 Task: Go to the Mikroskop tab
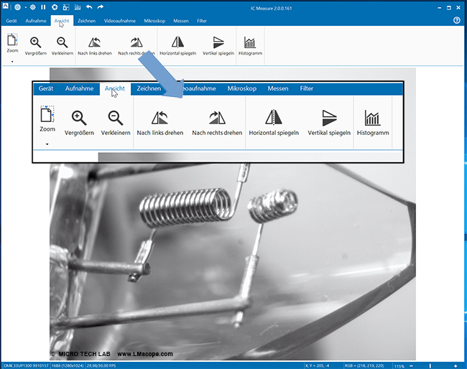coord(154,21)
